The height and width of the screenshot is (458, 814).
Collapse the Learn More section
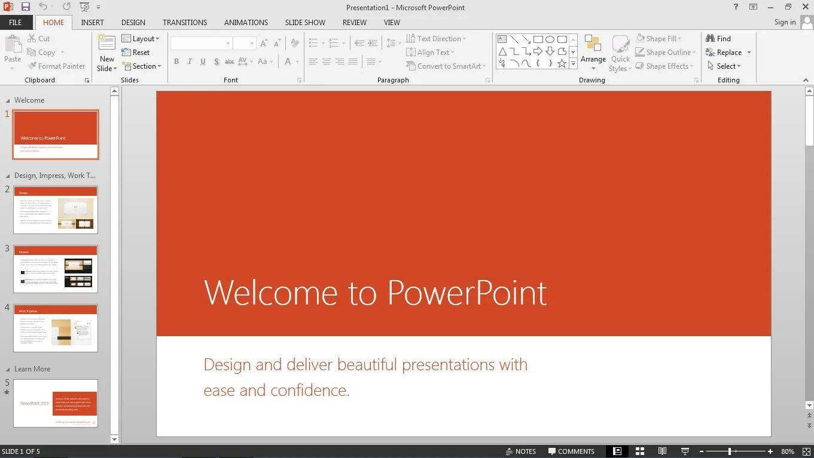(x=8, y=369)
